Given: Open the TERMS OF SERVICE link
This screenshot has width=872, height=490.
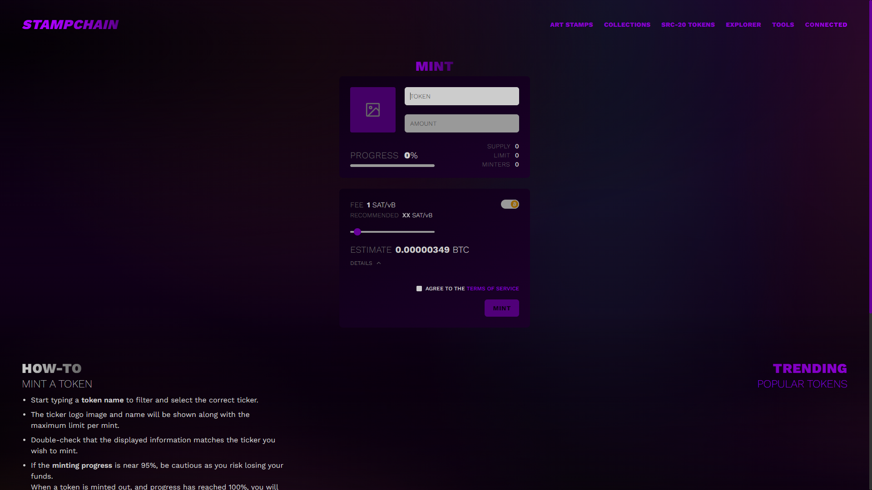Looking at the screenshot, I should tap(493, 289).
